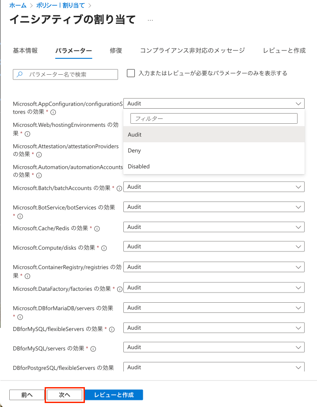Select Disabled in the open dropdown list
This screenshot has width=317, height=407.
(x=214, y=167)
